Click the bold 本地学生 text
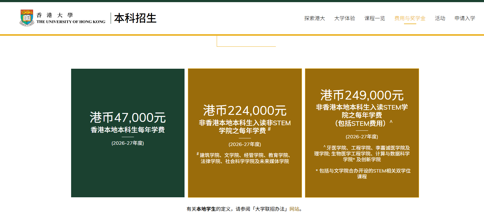484x215 pixels. tap(206, 209)
